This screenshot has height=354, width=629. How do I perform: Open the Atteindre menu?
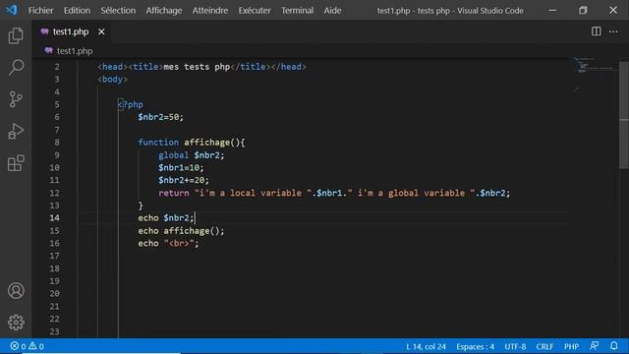click(x=209, y=10)
